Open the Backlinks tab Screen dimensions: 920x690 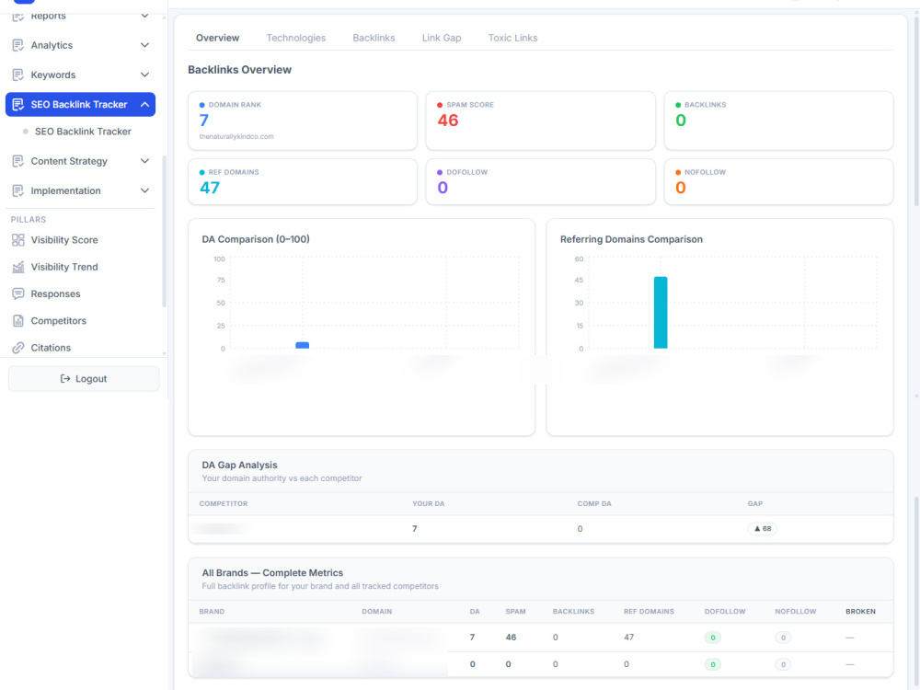pyautogui.click(x=374, y=38)
